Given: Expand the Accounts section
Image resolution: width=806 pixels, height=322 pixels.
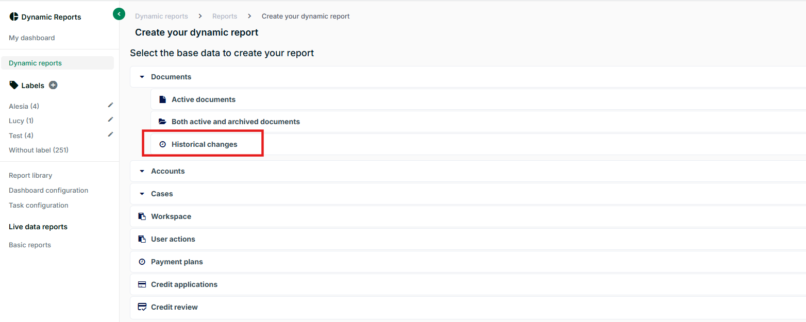Looking at the screenshot, I should (142, 171).
